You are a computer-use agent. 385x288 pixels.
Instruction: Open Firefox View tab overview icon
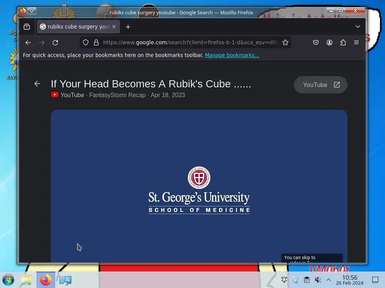27,27
